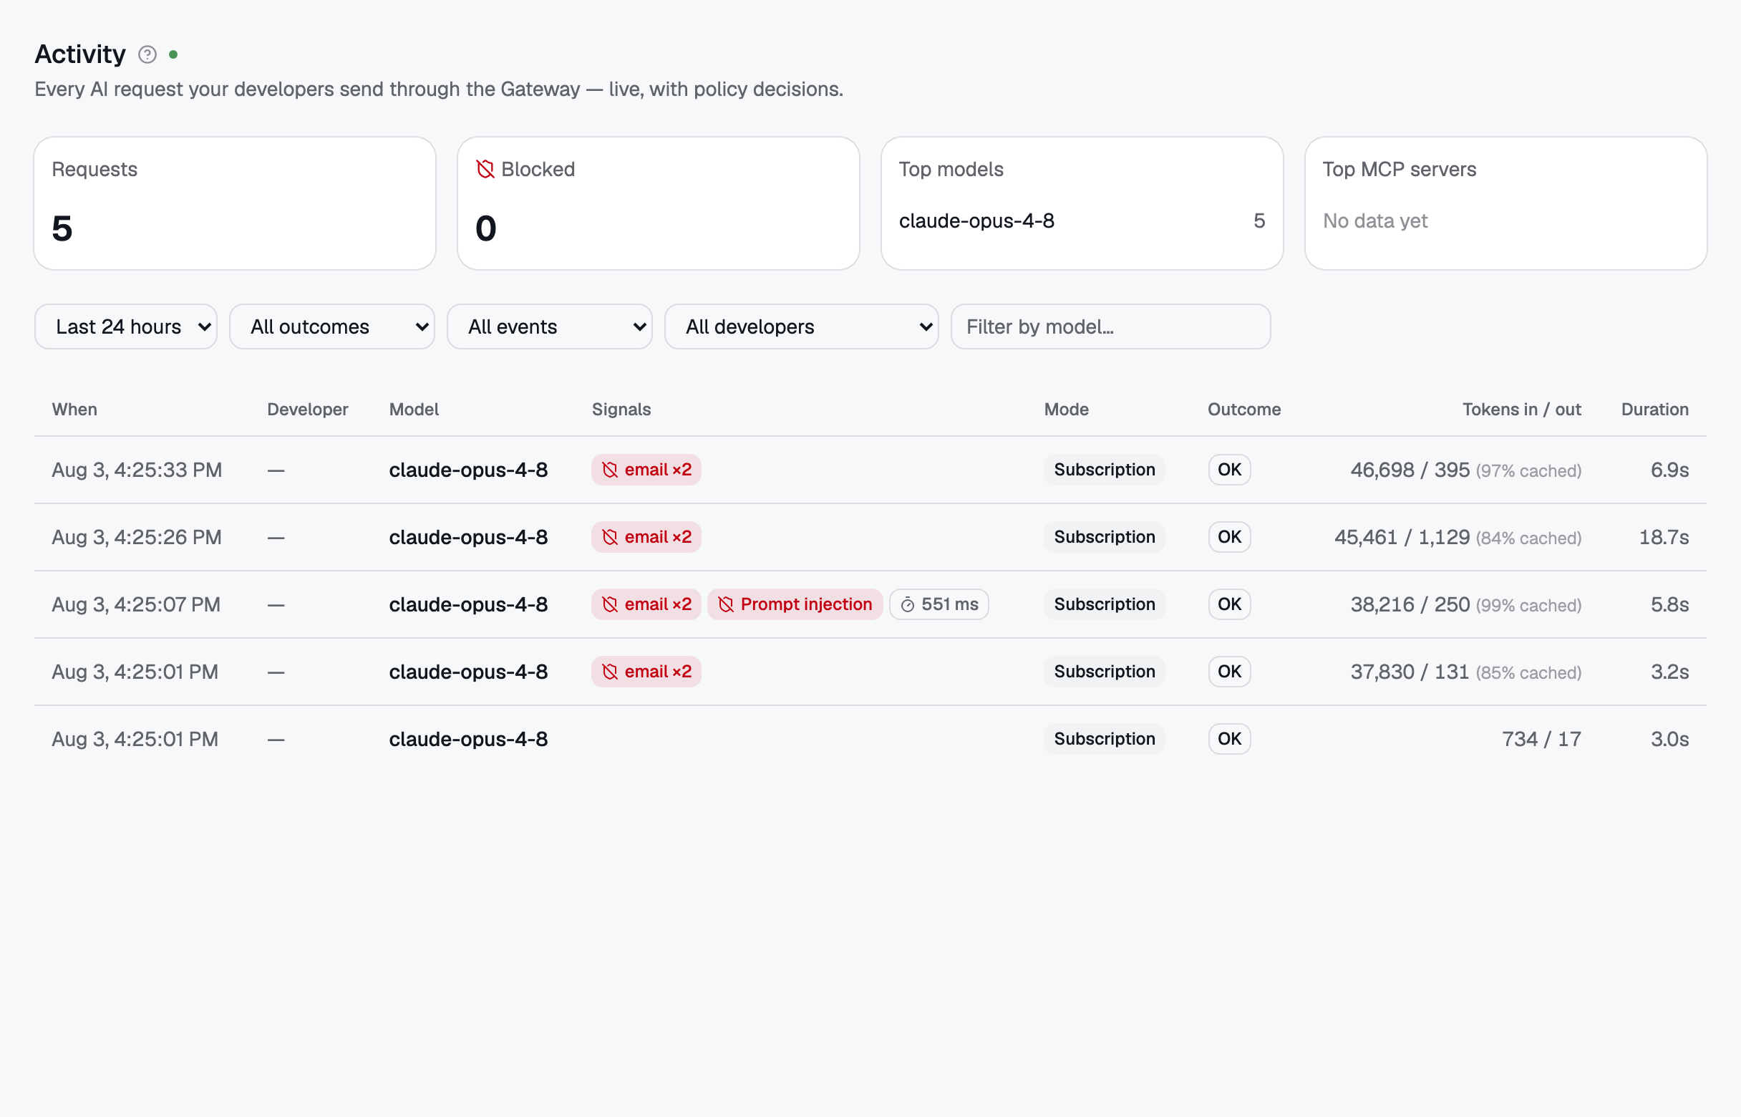The image size is (1741, 1117).
Task: Click email x2 badge in 37,830 tokens row
Action: (646, 672)
